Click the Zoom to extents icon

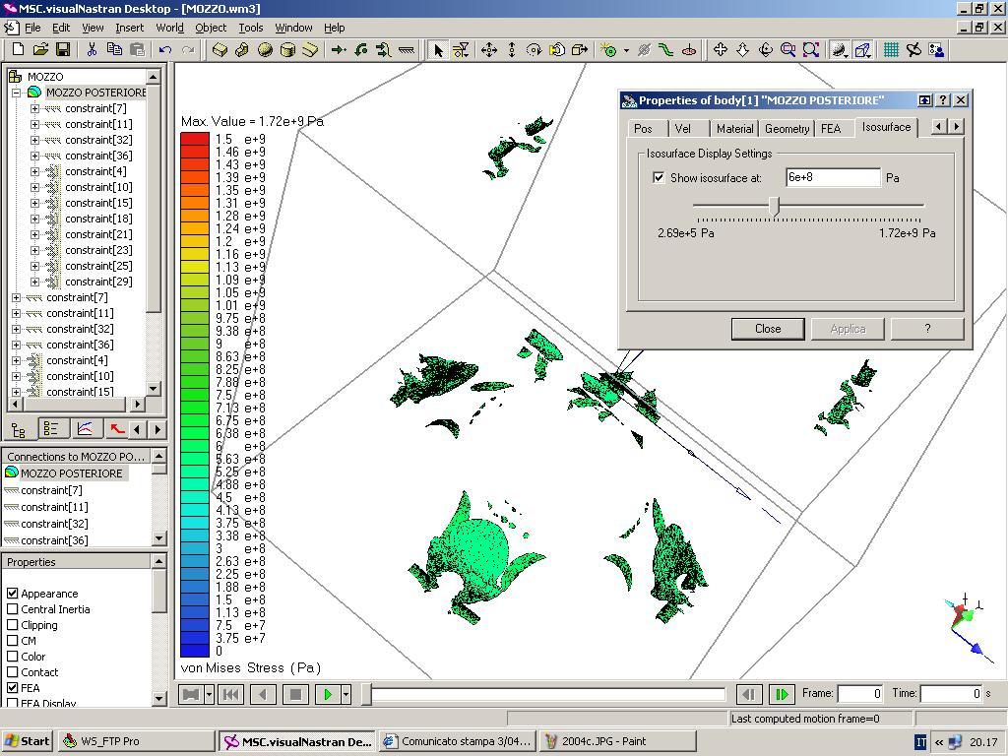pos(810,49)
